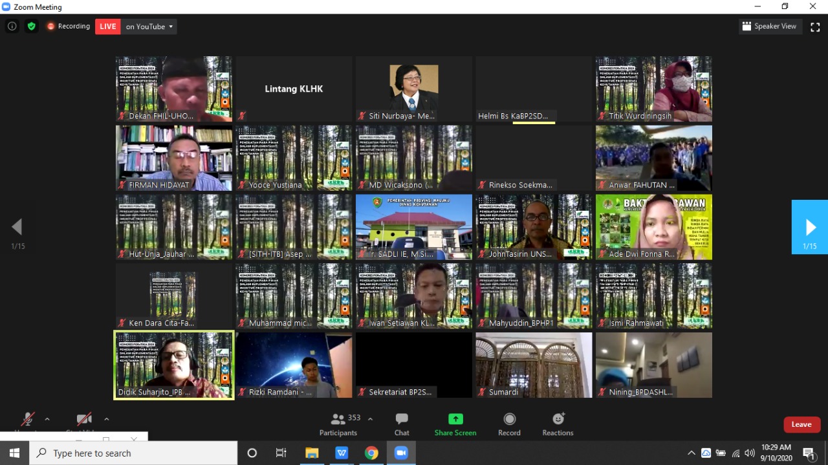The width and height of the screenshot is (828, 465).
Task: Leave the meeting
Action: pos(801,424)
